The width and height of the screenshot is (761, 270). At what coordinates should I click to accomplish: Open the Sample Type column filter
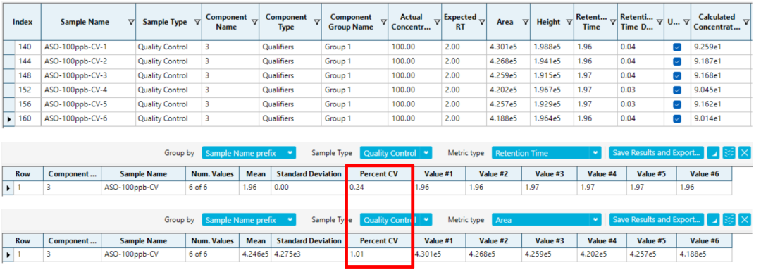[x=197, y=22]
